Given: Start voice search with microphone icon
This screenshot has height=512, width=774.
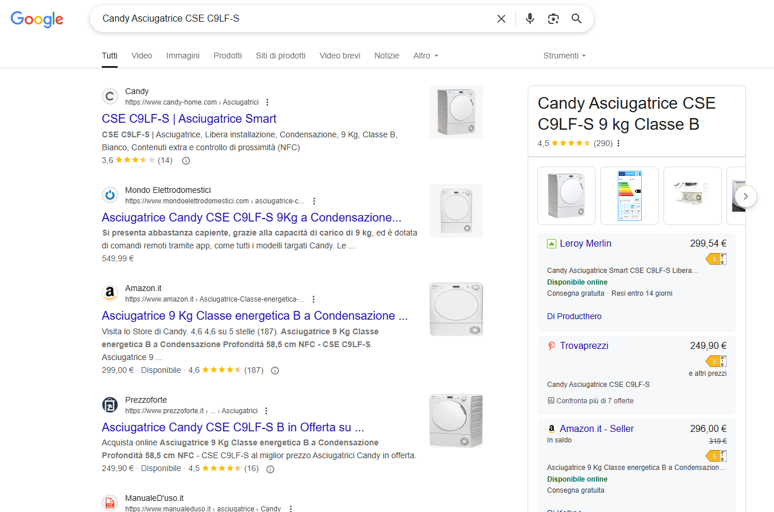Looking at the screenshot, I should coord(530,19).
